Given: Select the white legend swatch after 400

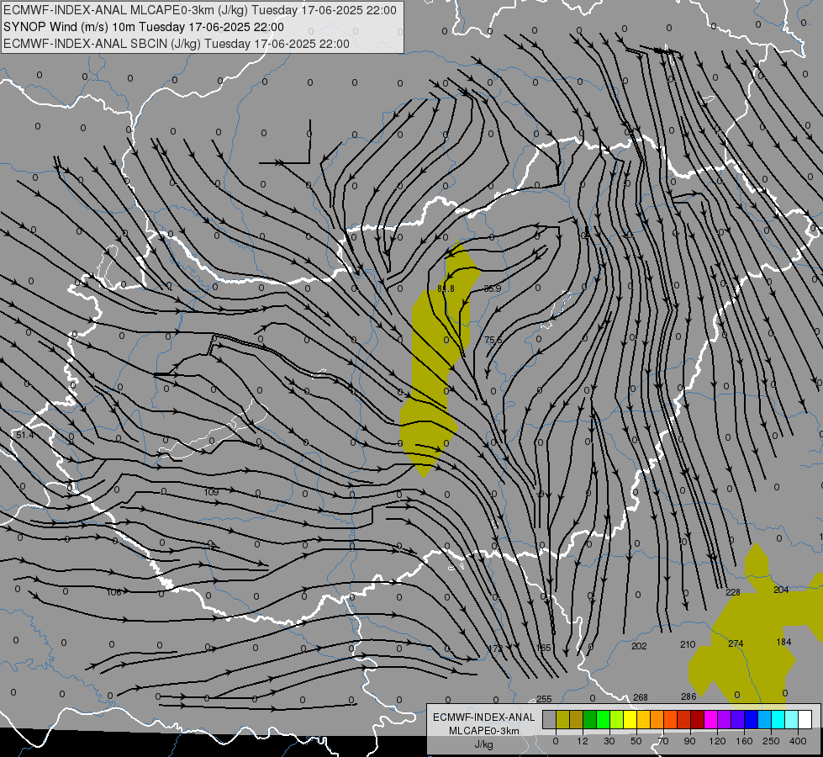Looking at the screenshot, I should pos(805,719).
